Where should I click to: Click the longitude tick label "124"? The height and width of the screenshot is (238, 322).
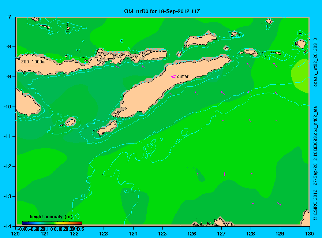tap(133, 234)
